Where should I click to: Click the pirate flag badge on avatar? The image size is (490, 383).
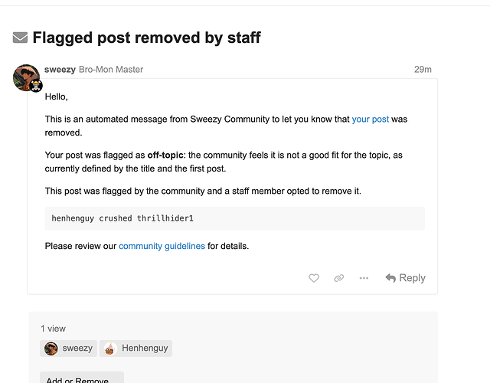coord(36,87)
